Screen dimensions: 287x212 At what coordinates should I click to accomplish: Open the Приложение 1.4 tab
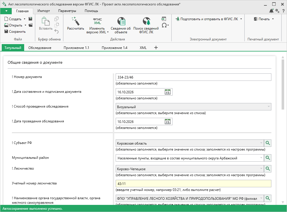tap(115, 48)
